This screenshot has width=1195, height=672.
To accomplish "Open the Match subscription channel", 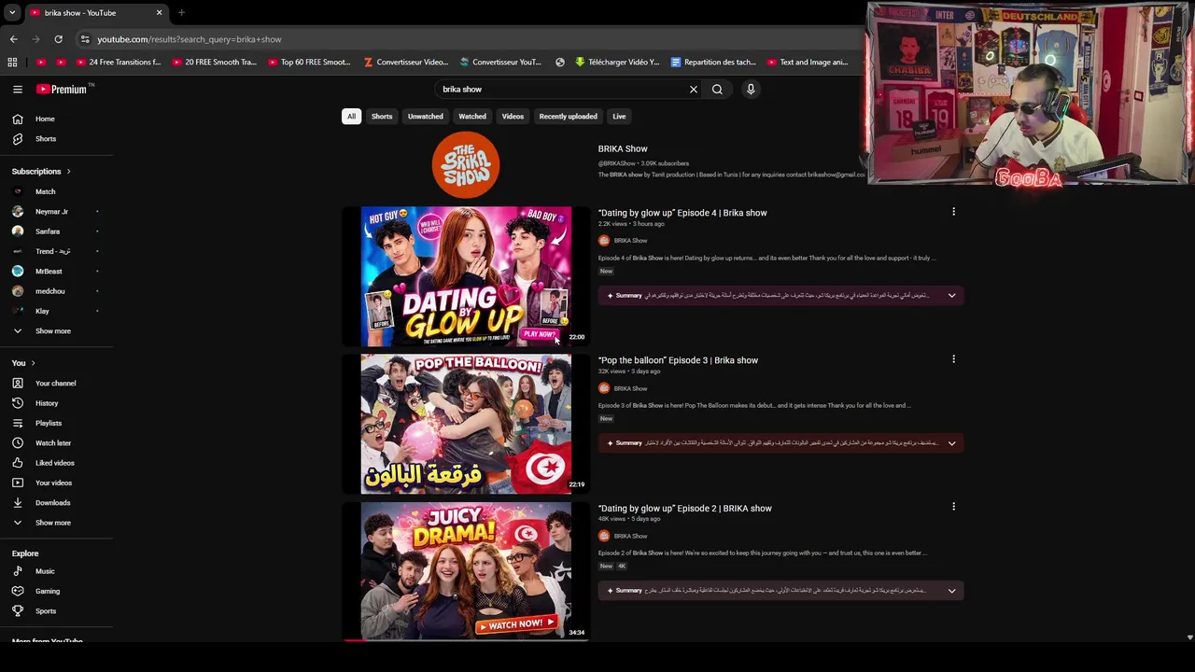I will point(45,191).
